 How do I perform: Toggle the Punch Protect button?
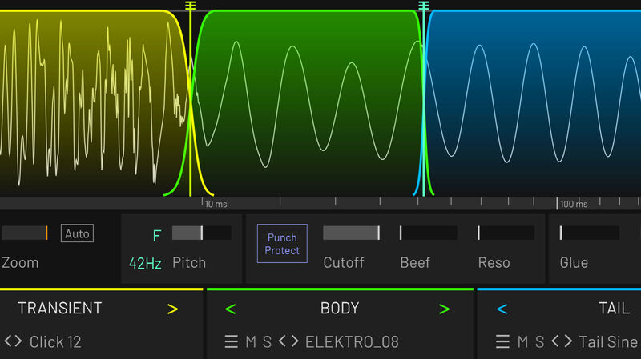point(282,244)
